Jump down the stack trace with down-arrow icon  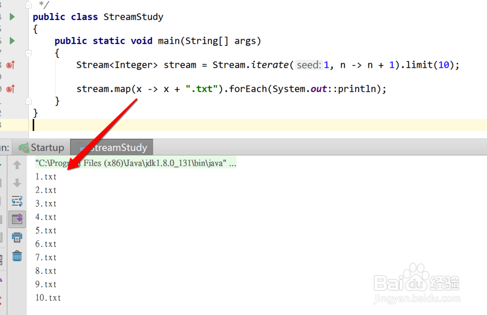pyautogui.click(x=17, y=184)
